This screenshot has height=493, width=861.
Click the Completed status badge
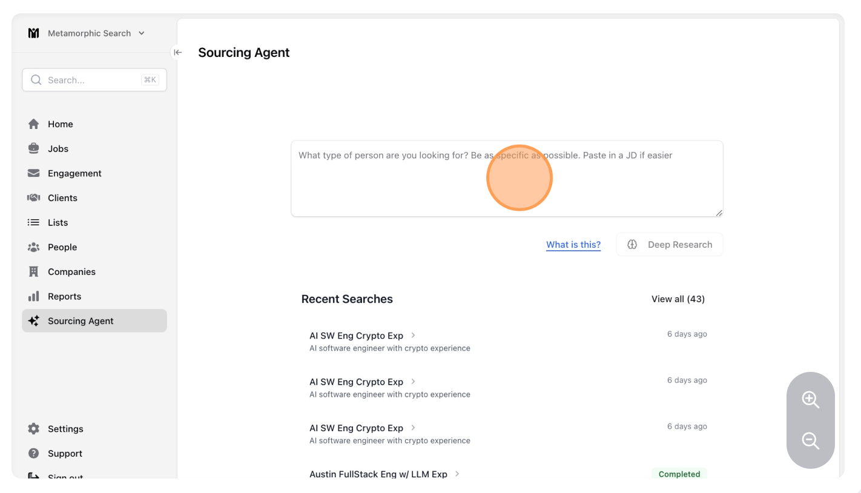point(679,474)
